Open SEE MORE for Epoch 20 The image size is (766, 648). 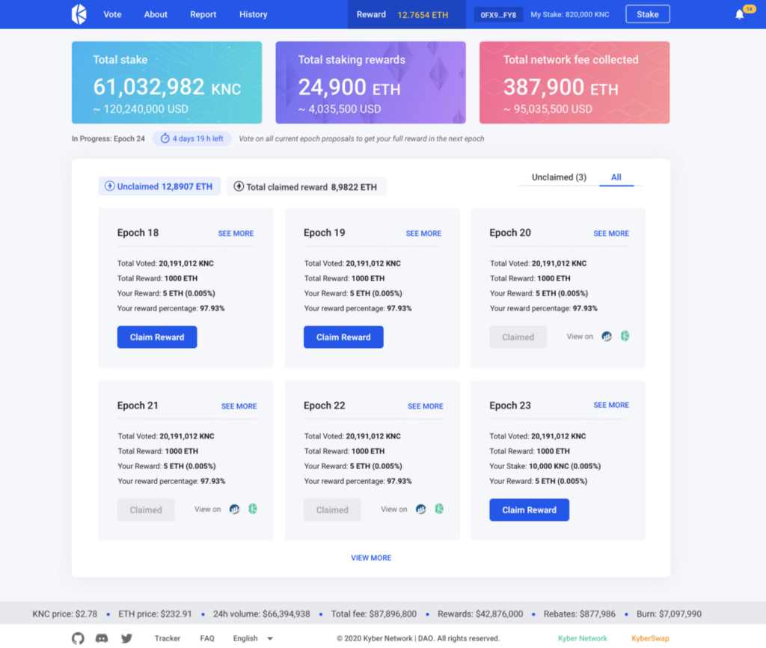[611, 233]
